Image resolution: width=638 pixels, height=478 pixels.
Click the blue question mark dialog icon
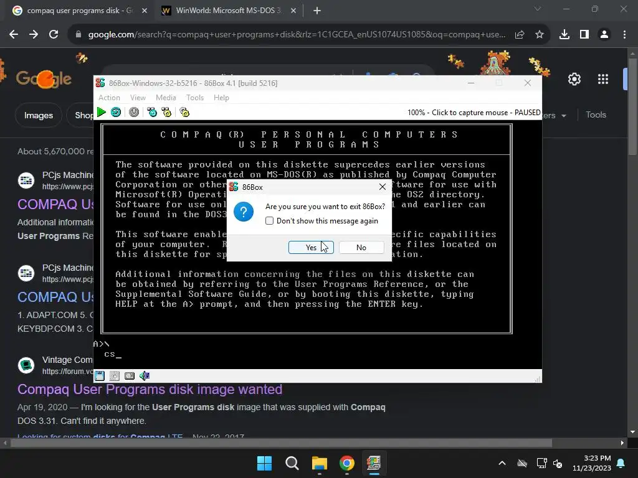point(244,212)
